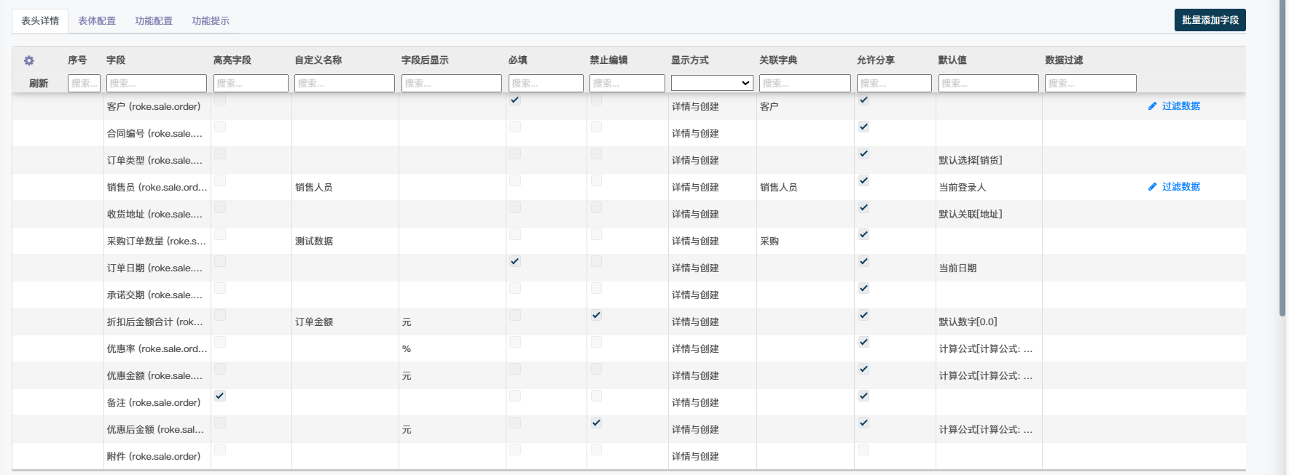Toggle 禁止编辑 checkbox for 折扣后金额合计 row
1289x475 pixels.
pos(596,315)
